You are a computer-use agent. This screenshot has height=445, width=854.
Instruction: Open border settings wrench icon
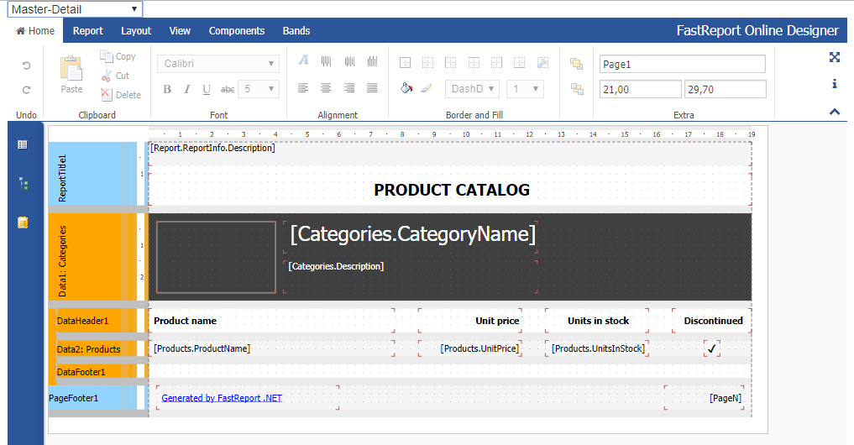[542, 63]
